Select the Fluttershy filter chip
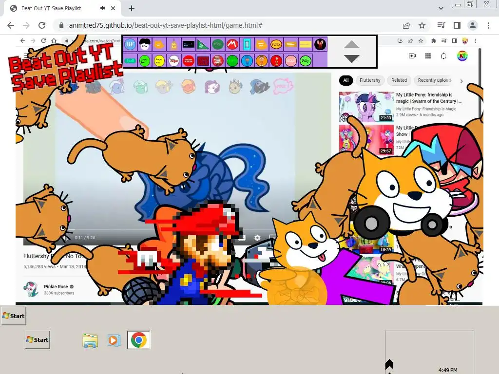 click(x=370, y=80)
